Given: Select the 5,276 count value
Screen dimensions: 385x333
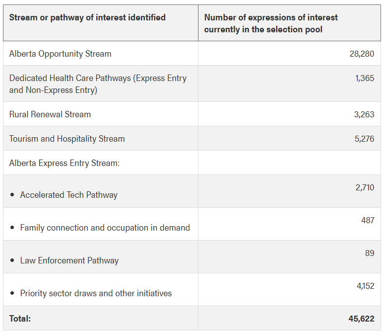Looking at the screenshot, I should [x=364, y=139].
